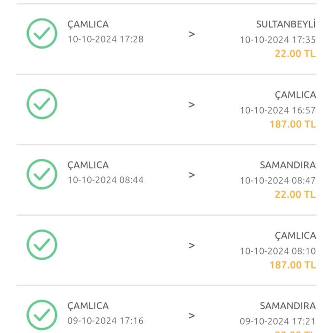Click the 22.00 TL fee under Sultanbeyli
The image size is (333, 333).
(x=295, y=54)
